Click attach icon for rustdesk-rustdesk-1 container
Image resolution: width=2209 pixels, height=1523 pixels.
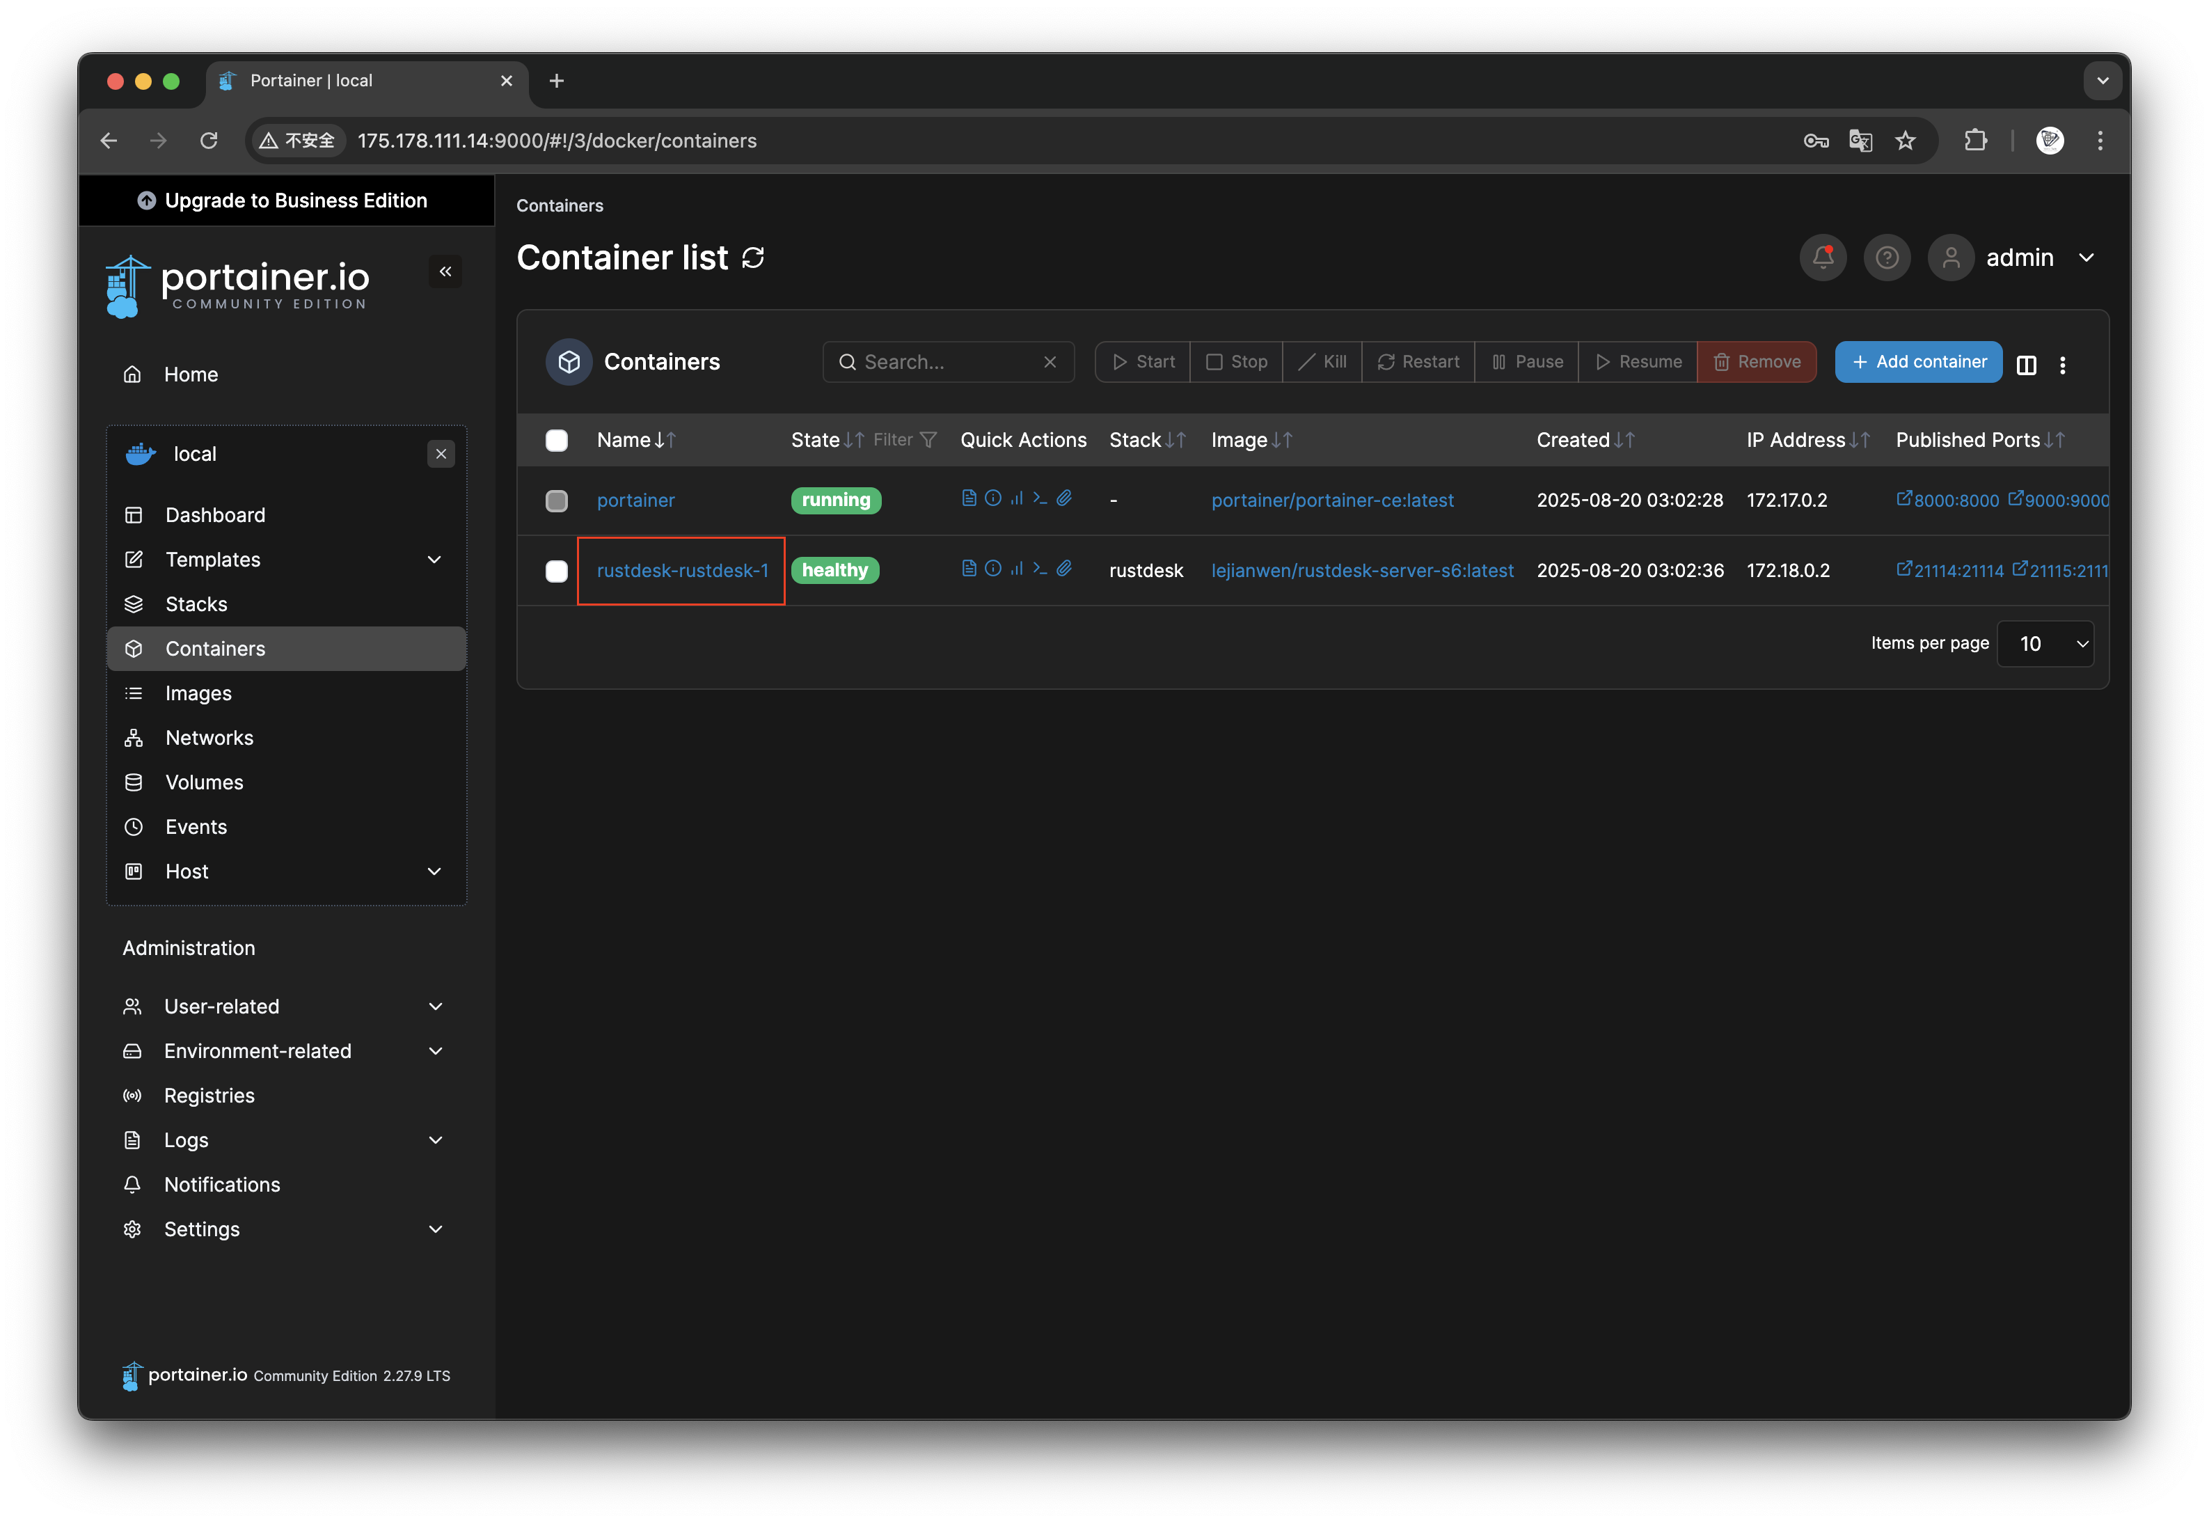pos(1064,569)
